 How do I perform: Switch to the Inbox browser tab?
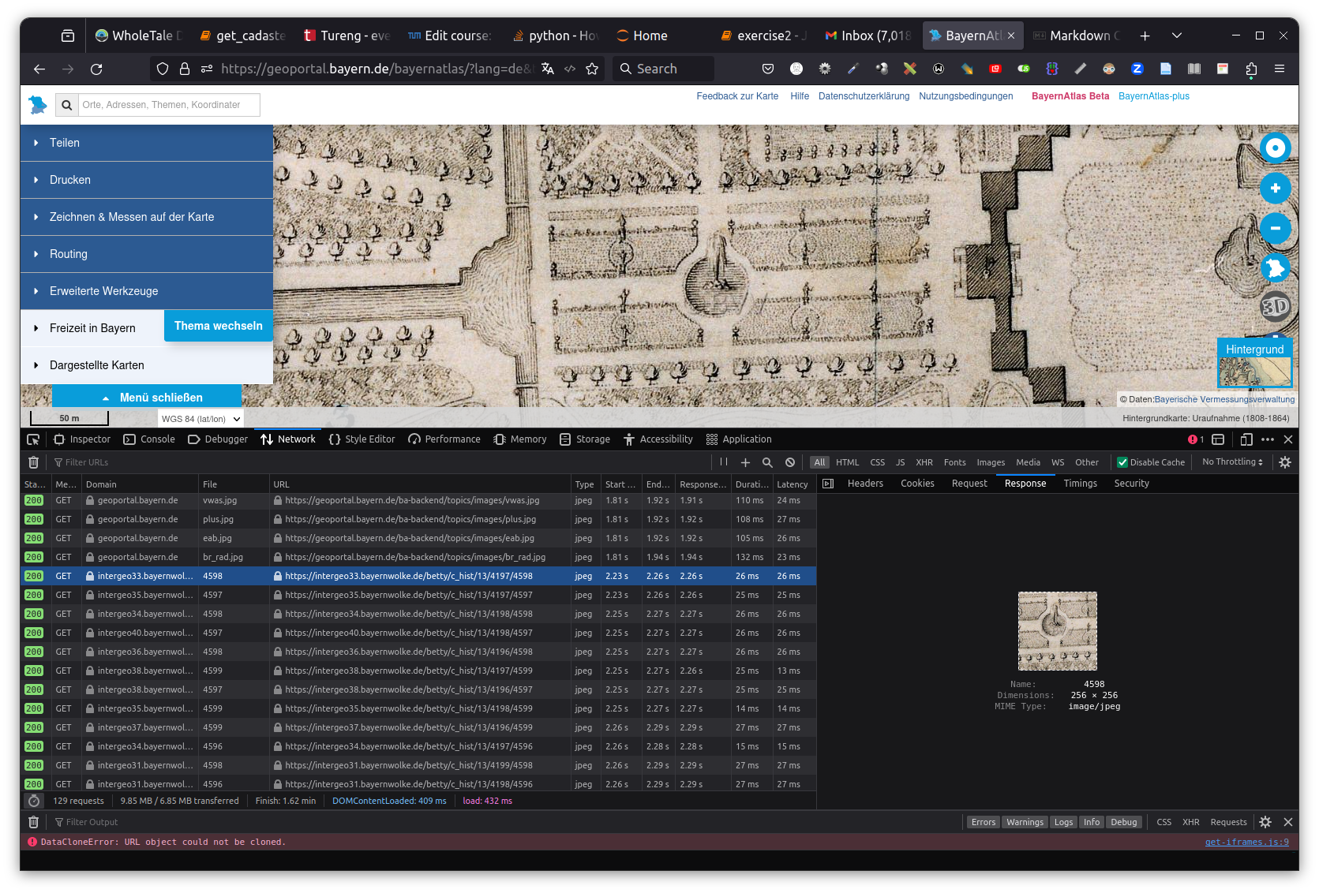pyautogui.click(x=868, y=35)
